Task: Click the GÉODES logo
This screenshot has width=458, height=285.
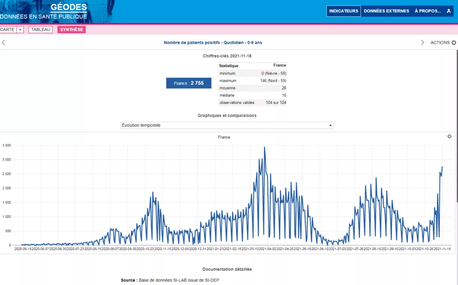Action: click(x=69, y=8)
